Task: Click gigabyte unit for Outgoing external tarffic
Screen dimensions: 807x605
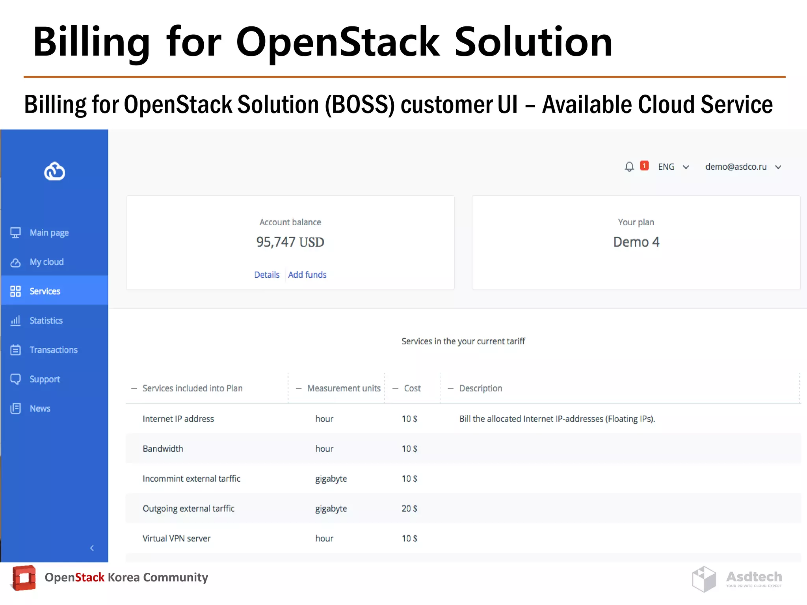Action: point(331,509)
